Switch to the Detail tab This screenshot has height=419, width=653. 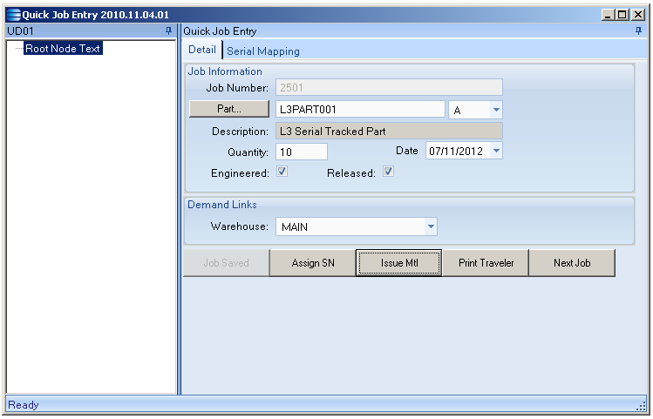[202, 50]
